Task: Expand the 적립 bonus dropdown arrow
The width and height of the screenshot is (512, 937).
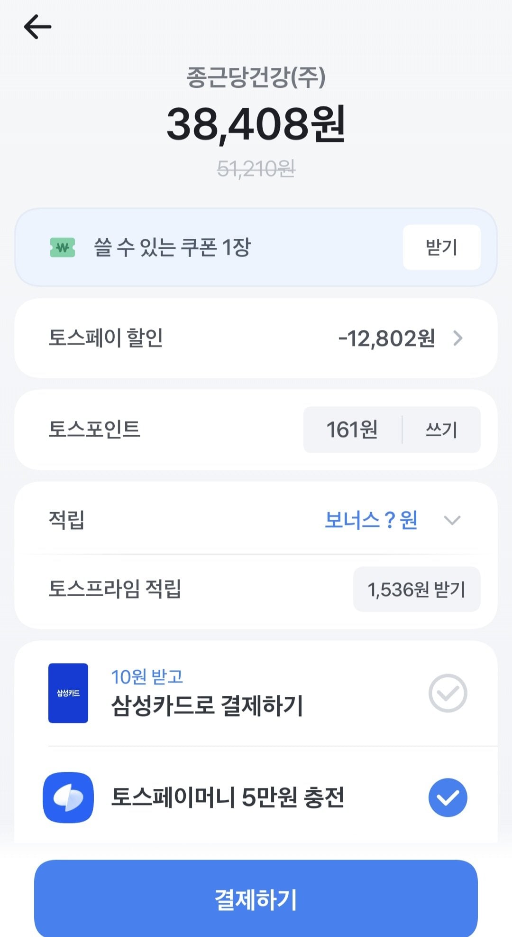Action: tap(452, 520)
